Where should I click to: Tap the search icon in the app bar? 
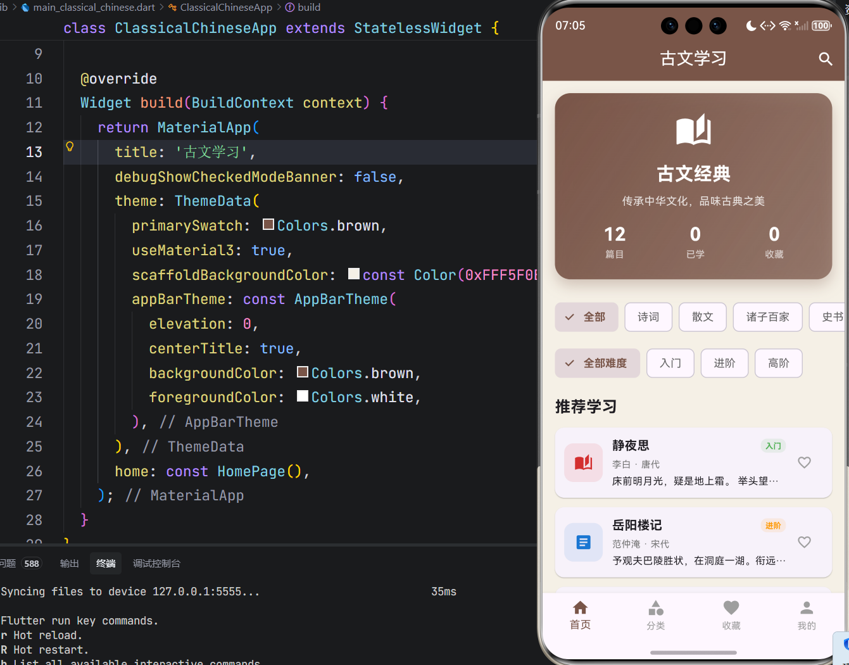click(825, 59)
